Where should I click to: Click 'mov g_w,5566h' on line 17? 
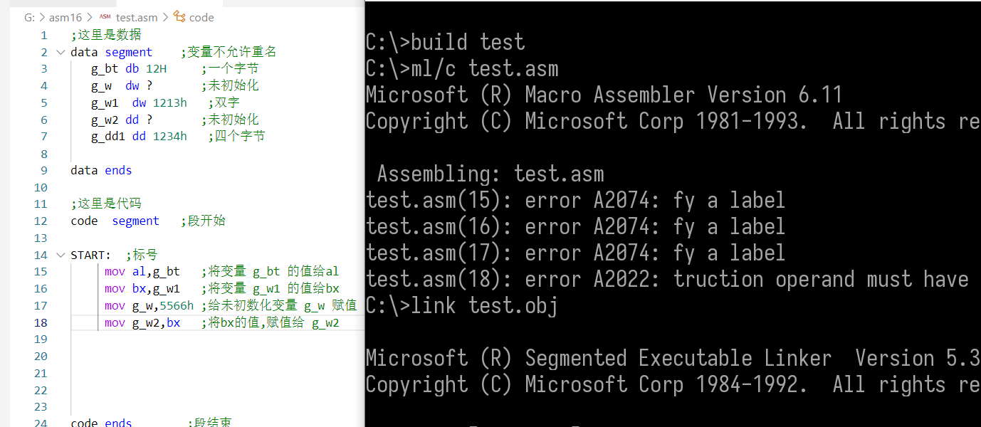click(x=148, y=305)
